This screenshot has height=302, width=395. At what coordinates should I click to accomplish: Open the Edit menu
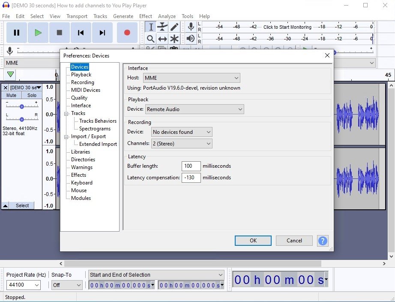20,16
